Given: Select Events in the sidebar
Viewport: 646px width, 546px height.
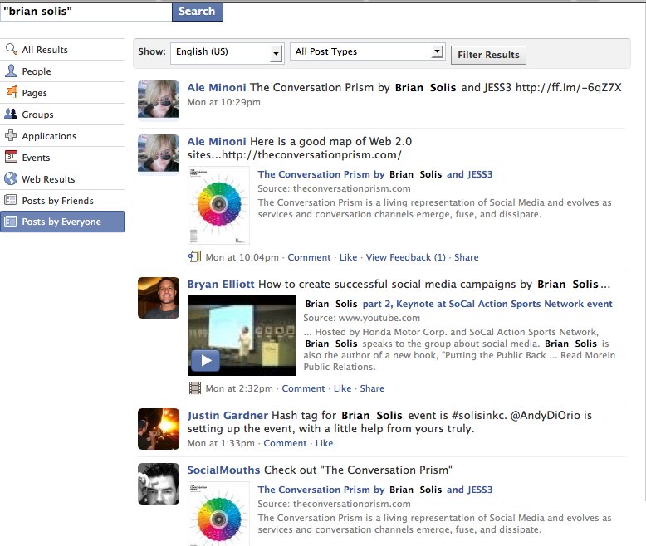Looking at the screenshot, I should coord(62,158).
